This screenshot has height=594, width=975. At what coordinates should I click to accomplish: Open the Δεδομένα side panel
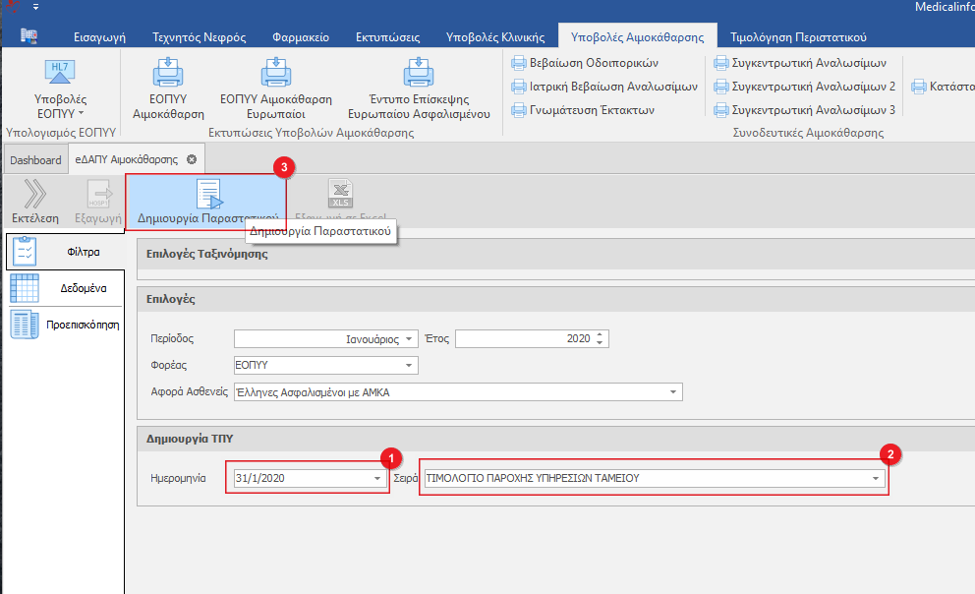(65, 288)
